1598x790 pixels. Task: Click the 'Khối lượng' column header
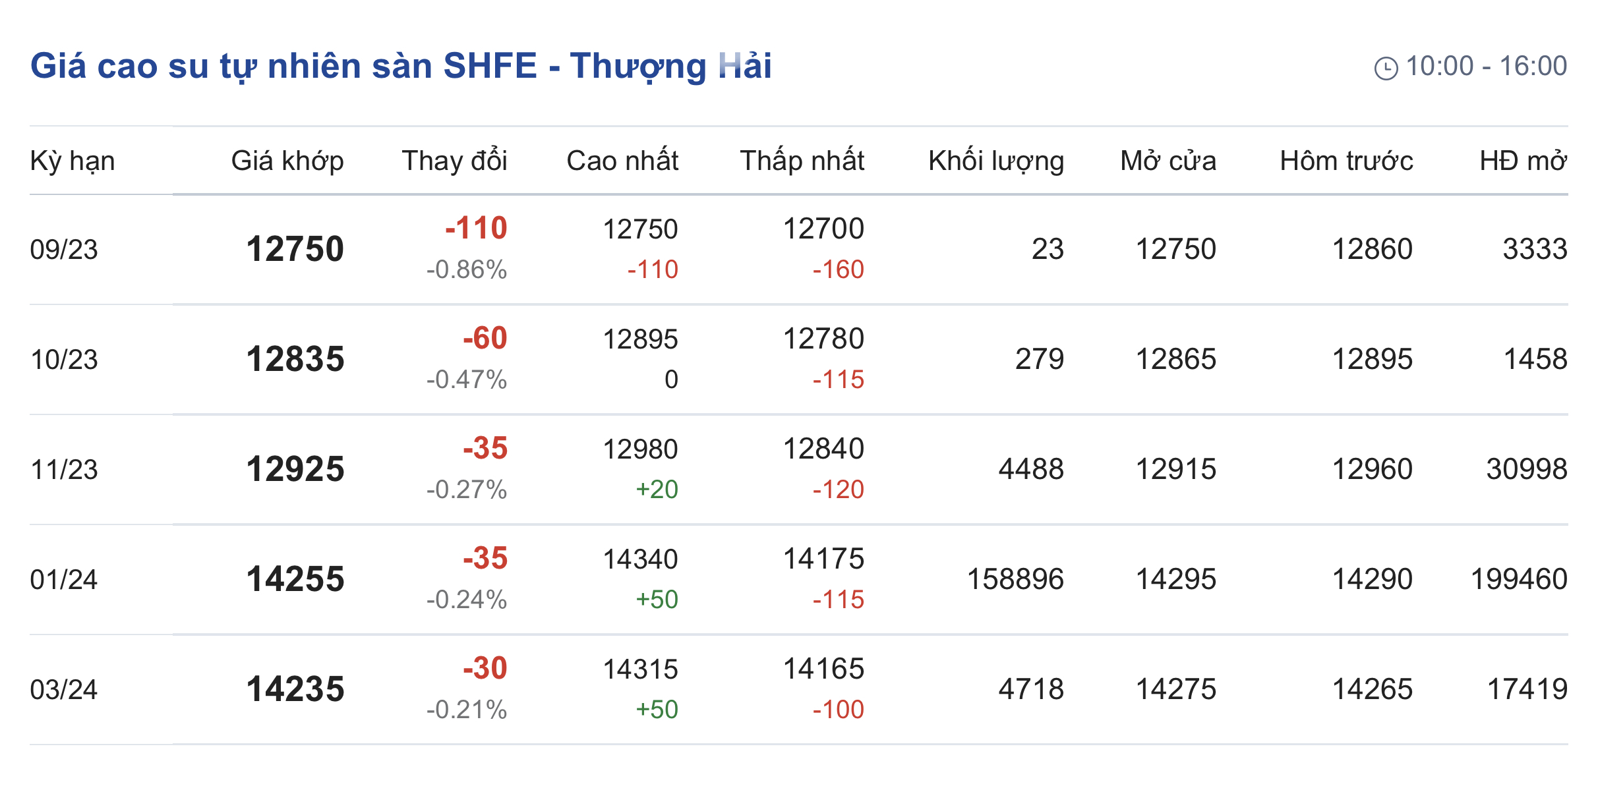click(996, 161)
